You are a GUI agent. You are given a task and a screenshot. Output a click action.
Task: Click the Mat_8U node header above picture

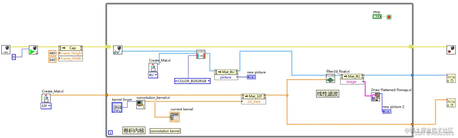(226, 72)
